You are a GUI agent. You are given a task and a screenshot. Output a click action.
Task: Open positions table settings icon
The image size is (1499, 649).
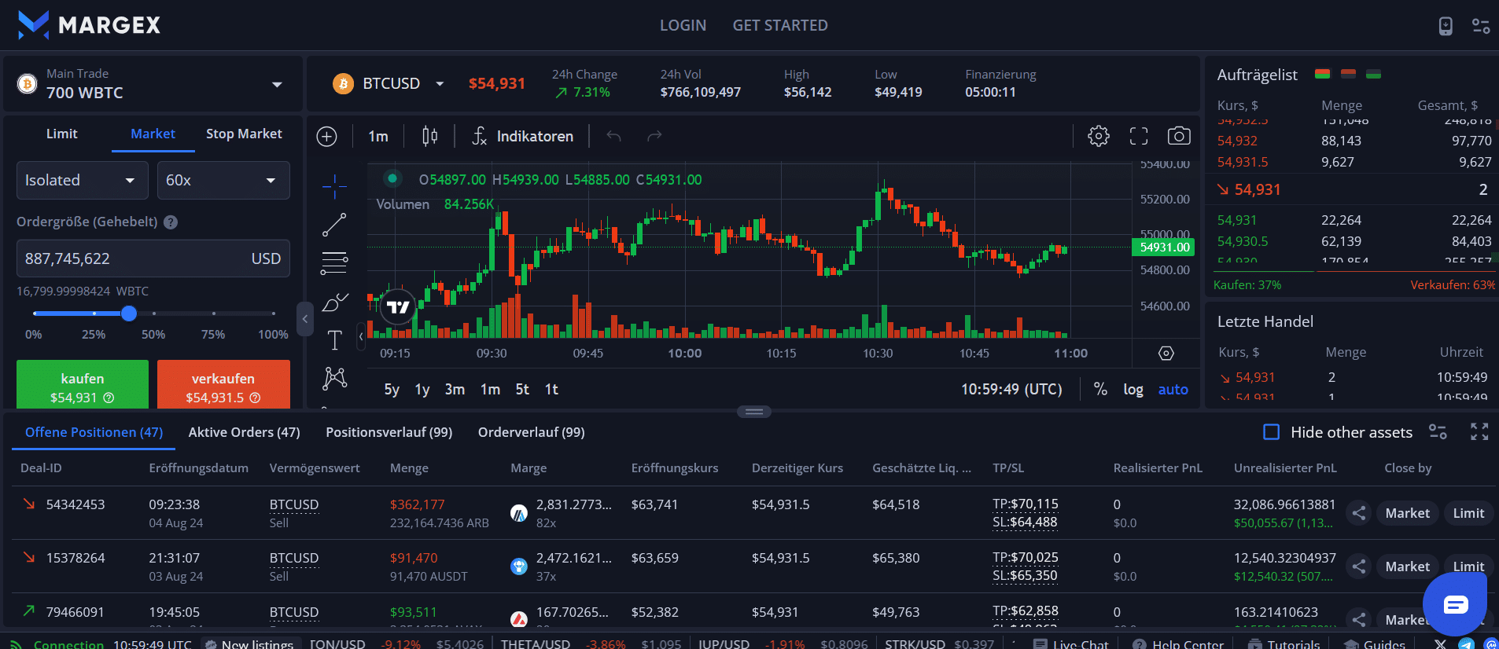tap(1438, 431)
